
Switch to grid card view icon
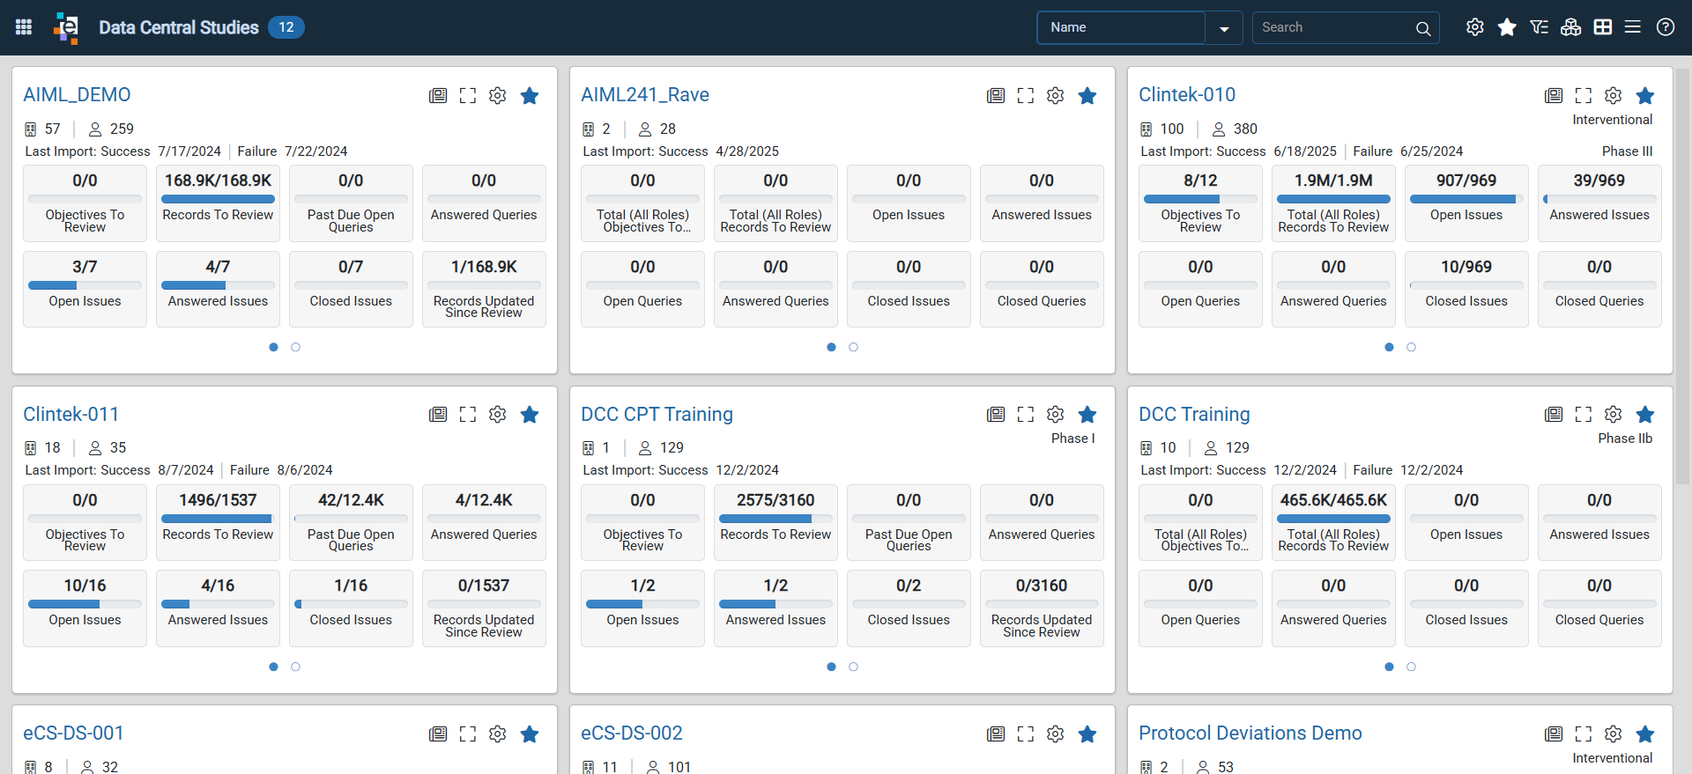[1603, 27]
